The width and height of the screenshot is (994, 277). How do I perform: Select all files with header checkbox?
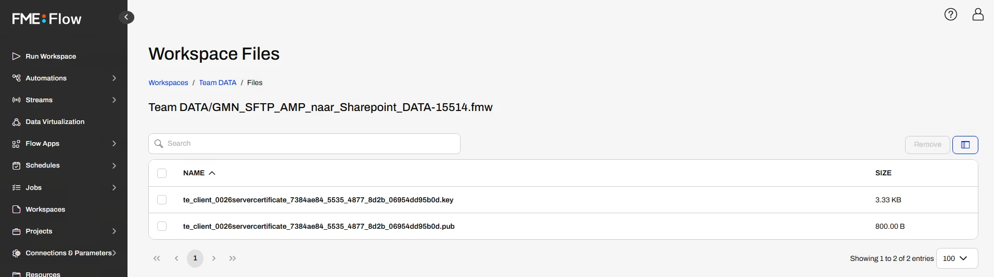(162, 173)
